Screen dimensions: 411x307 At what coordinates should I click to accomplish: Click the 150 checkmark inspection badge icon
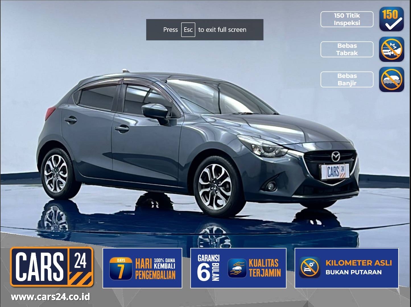pos(391,19)
